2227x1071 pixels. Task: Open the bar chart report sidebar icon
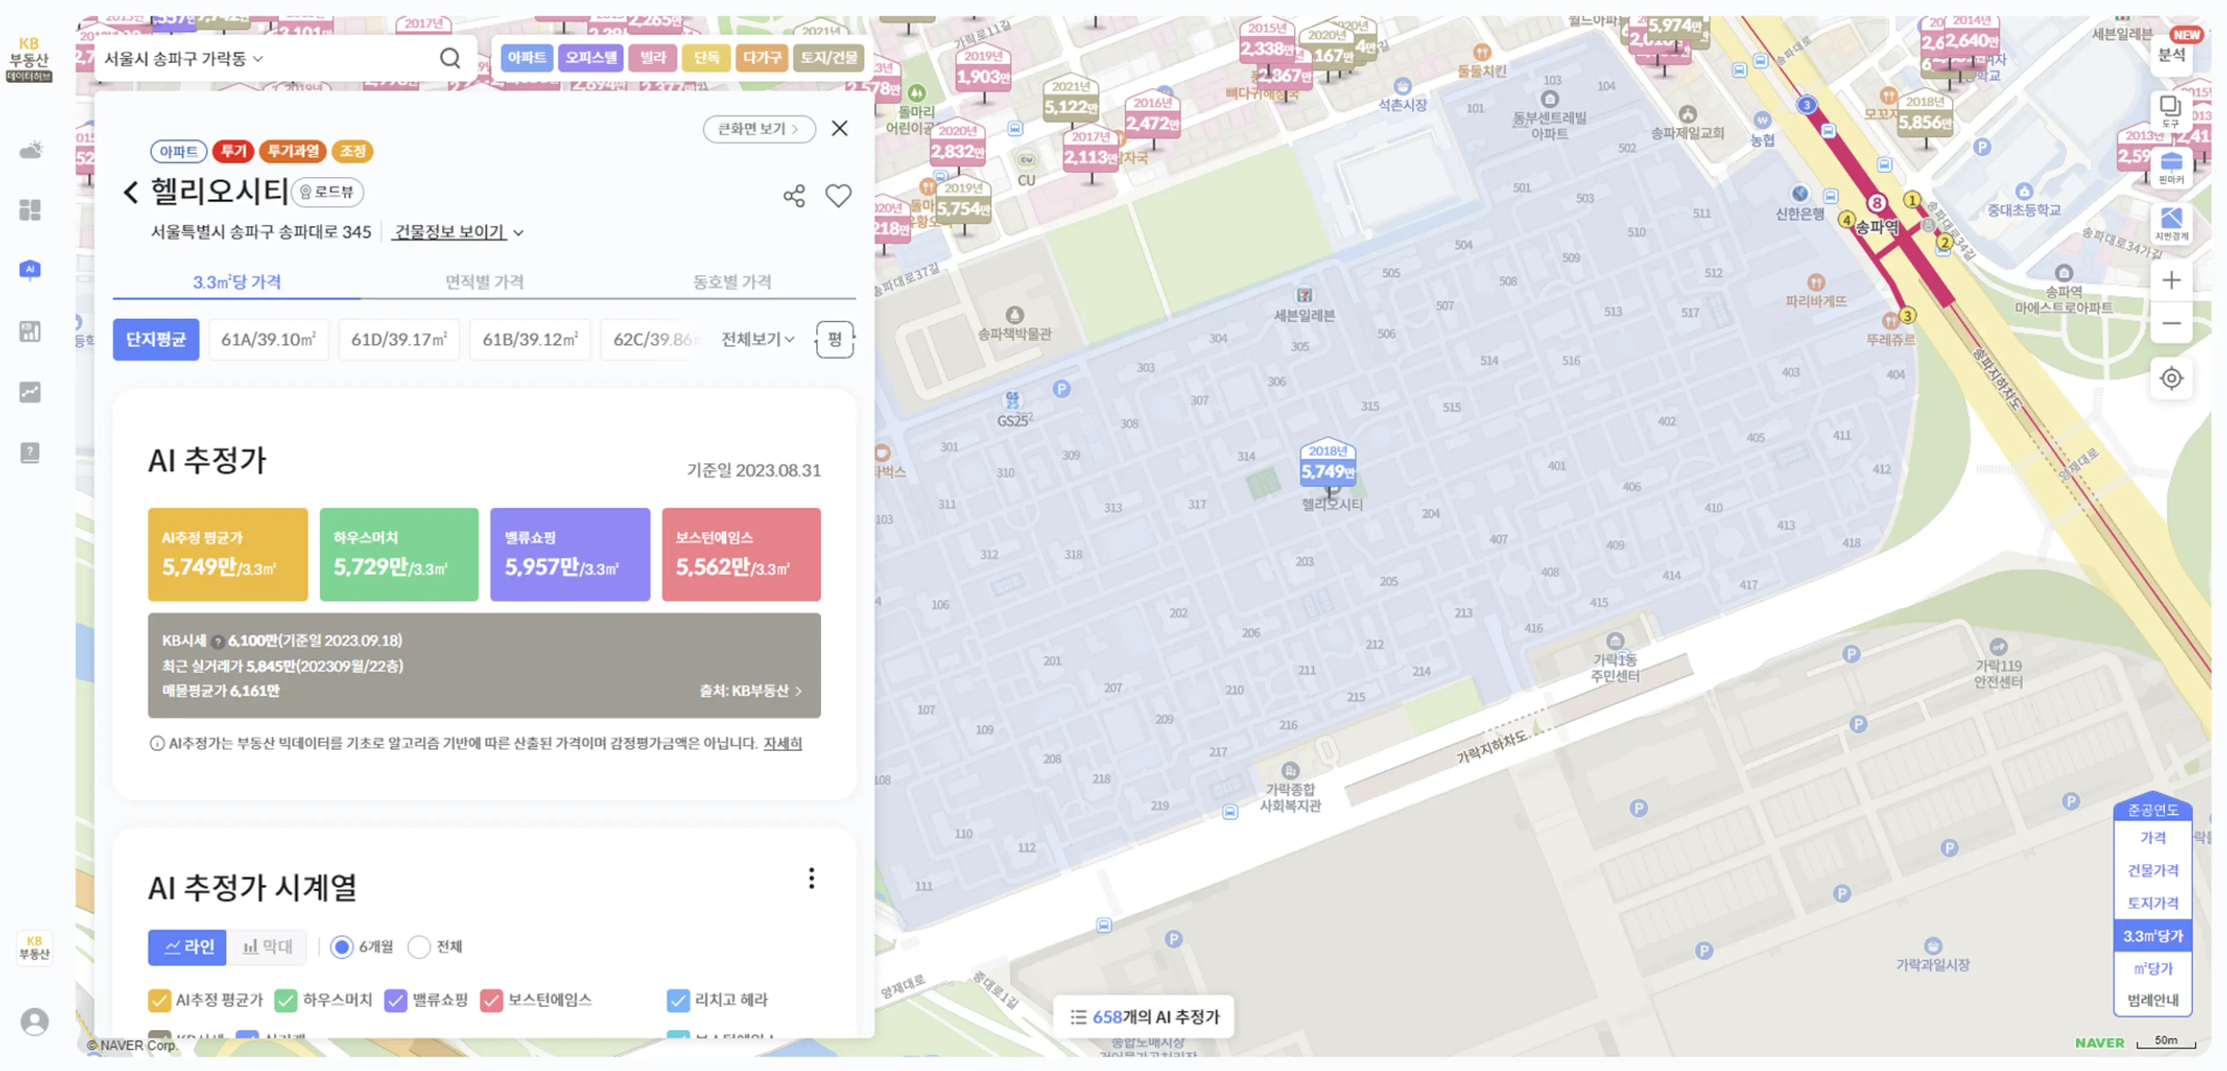[x=30, y=331]
